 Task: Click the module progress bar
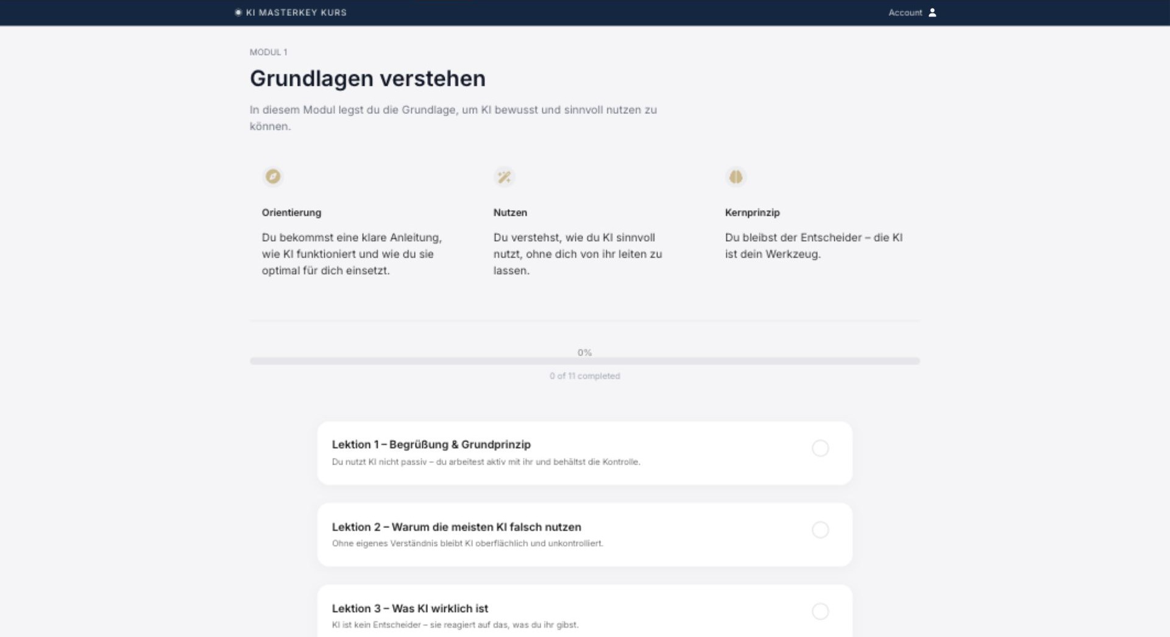(x=584, y=361)
